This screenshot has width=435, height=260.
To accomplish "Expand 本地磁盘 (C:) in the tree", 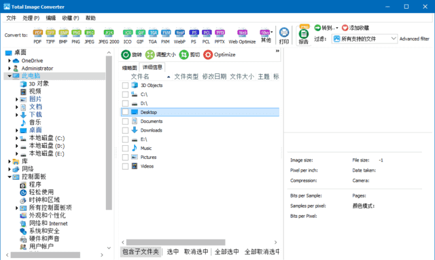I will pos(16,138).
